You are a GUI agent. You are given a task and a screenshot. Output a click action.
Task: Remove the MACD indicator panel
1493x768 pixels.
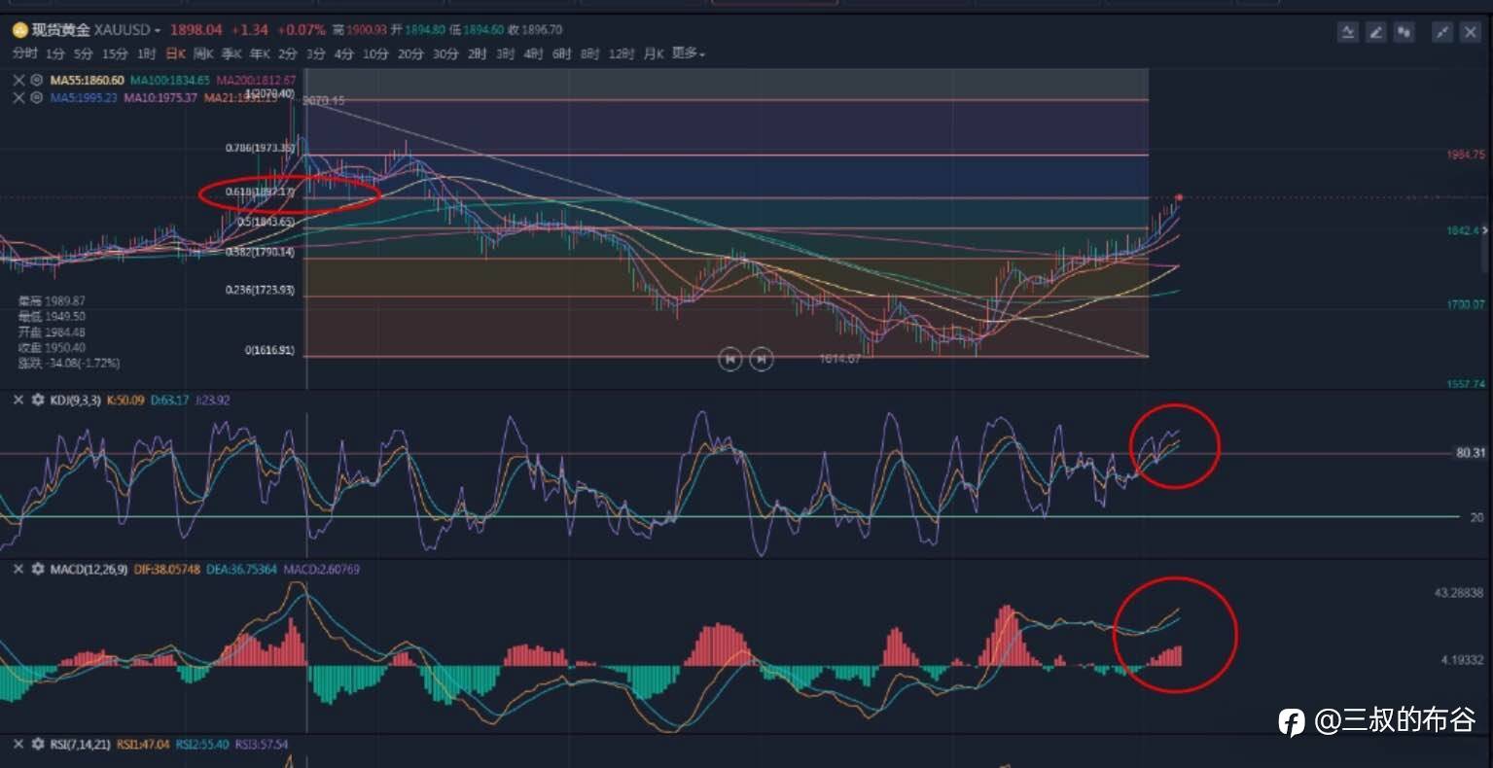pos(18,569)
